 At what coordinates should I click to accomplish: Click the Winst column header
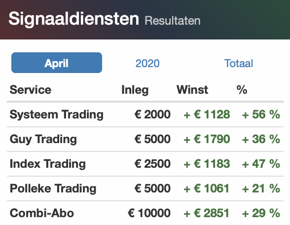(x=192, y=90)
